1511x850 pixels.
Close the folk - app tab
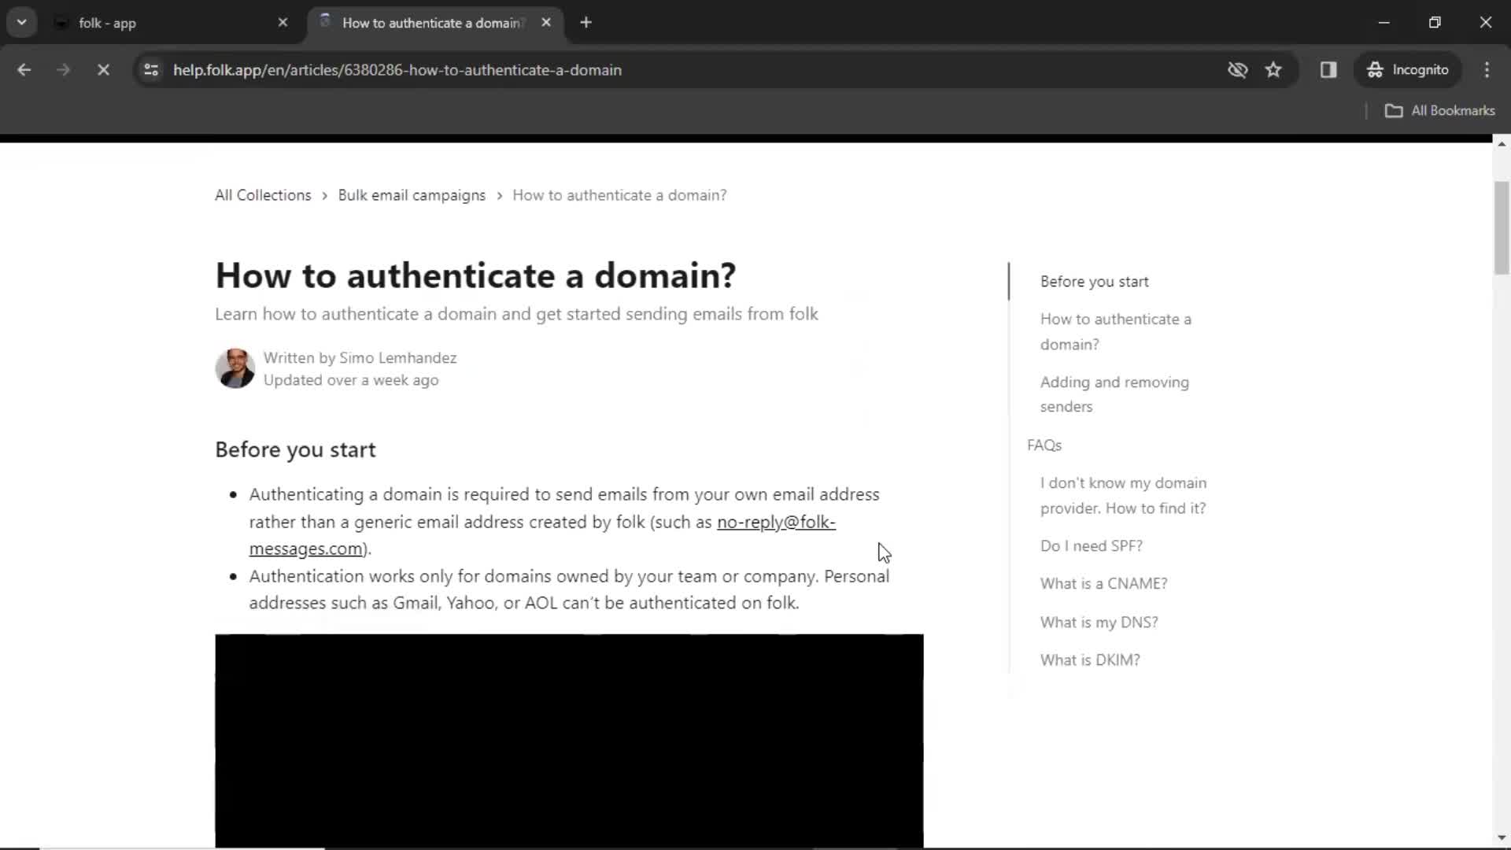[283, 23]
